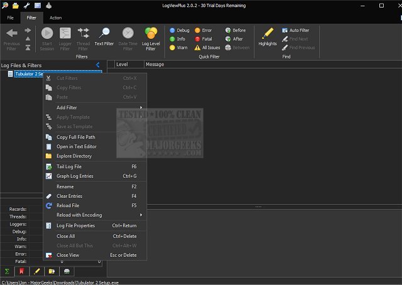The width and height of the screenshot is (402, 285).
Task: Open Log File Properties
Action: tap(95, 226)
